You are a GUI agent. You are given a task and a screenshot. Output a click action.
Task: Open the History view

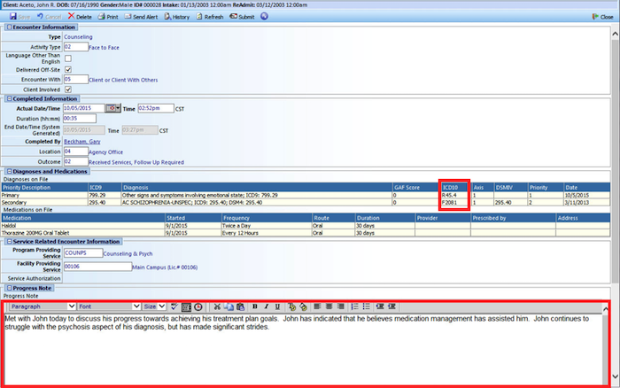coord(177,17)
